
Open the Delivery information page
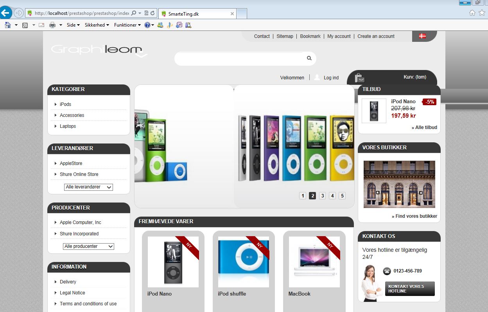click(68, 282)
